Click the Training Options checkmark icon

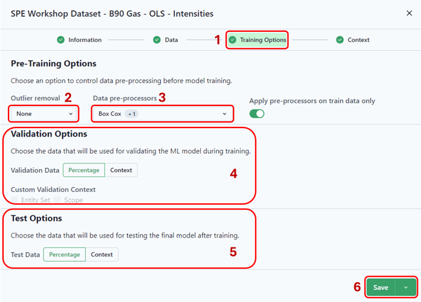pyautogui.click(x=233, y=40)
